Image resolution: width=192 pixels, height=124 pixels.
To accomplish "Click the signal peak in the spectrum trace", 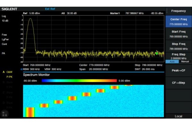I will tap(30, 19).
